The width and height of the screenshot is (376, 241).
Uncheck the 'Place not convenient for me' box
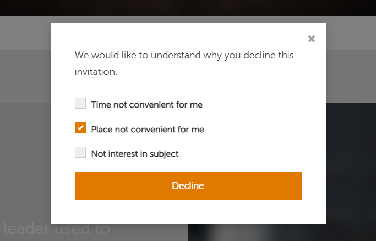(80, 128)
